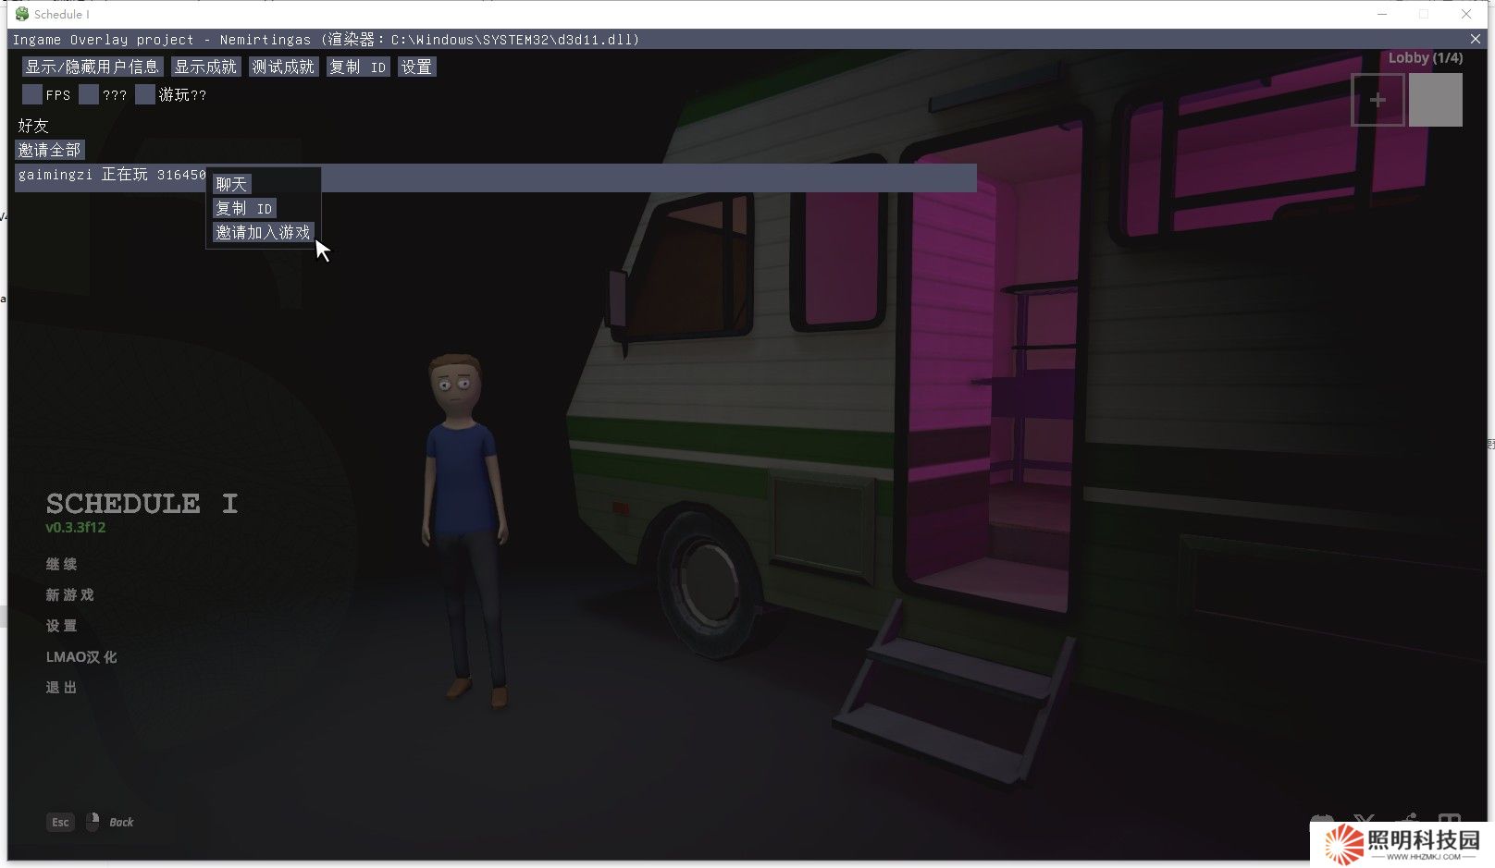The height and width of the screenshot is (868, 1495).
Task: Toggle the ??? checkbox
Action: (x=89, y=94)
